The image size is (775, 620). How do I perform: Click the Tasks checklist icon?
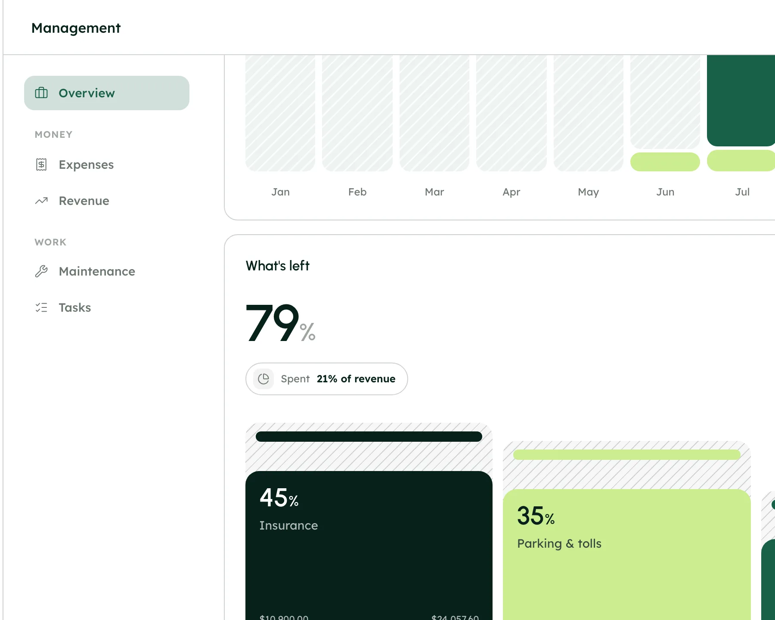(x=41, y=307)
